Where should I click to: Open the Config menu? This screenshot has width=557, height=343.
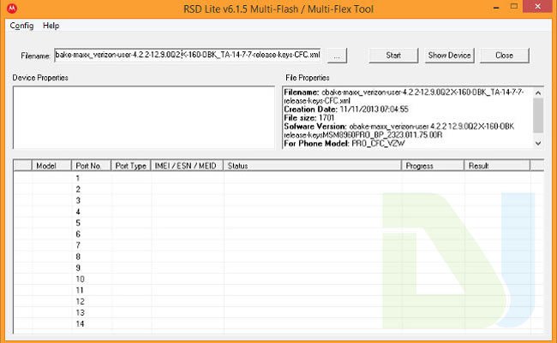click(x=21, y=26)
